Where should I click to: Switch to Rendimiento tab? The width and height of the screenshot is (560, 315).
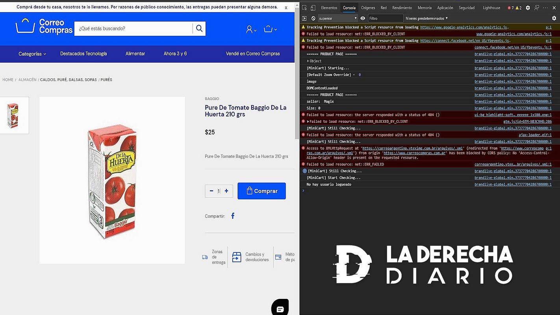(x=402, y=8)
